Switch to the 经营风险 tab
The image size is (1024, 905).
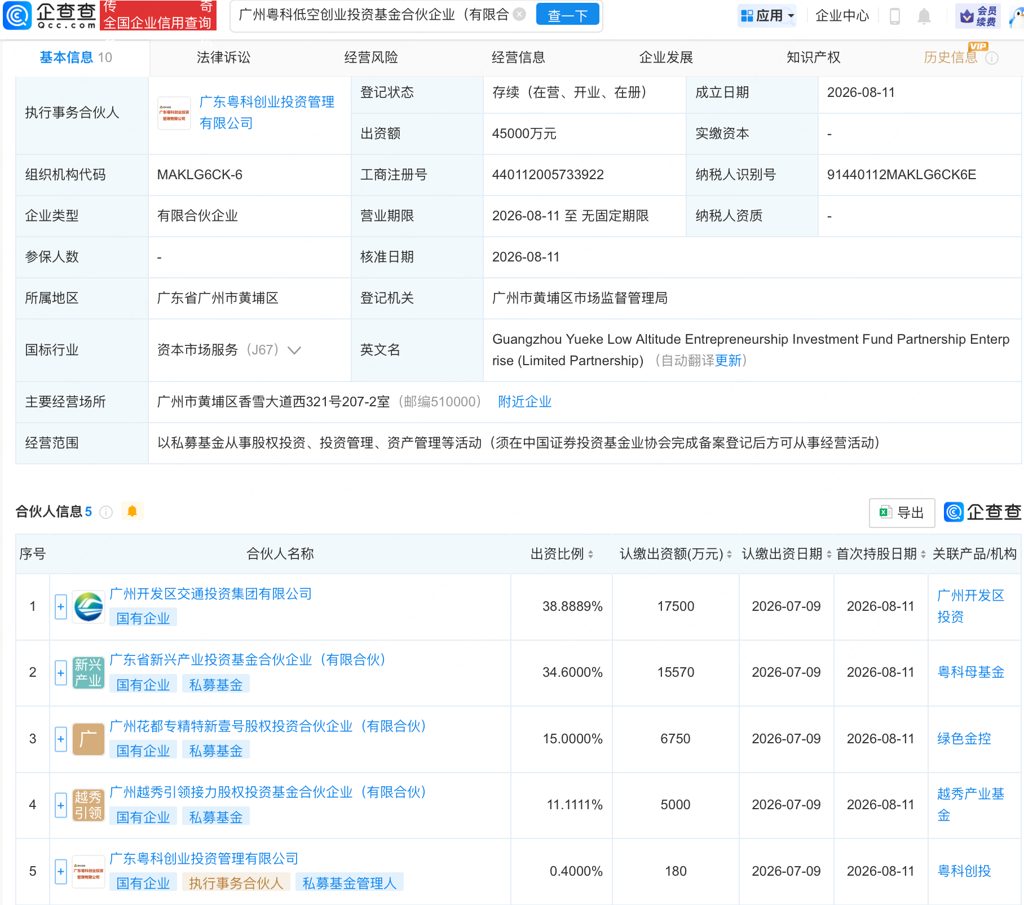(x=371, y=57)
